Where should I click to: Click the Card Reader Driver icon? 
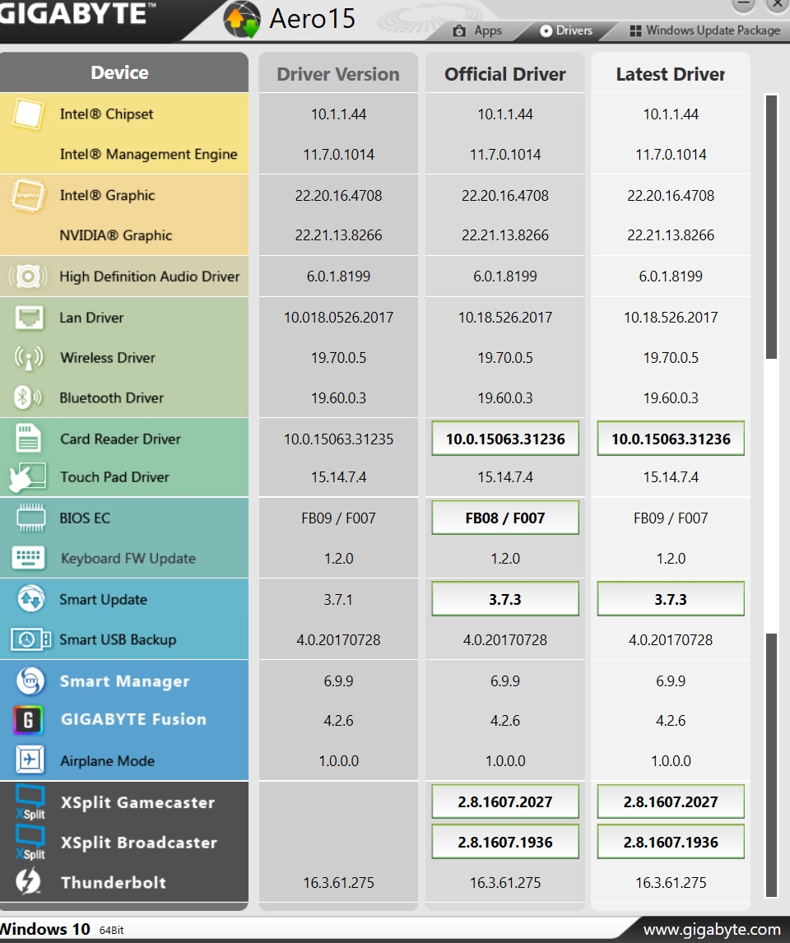point(28,439)
